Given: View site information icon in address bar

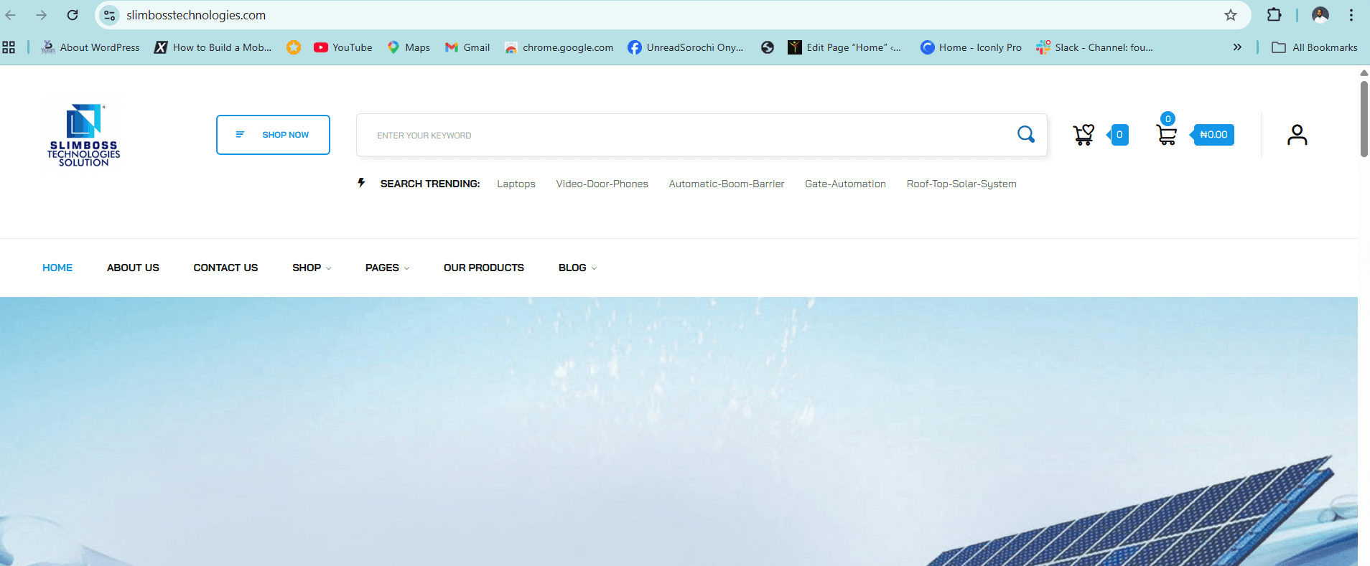Looking at the screenshot, I should click(x=109, y=15).
